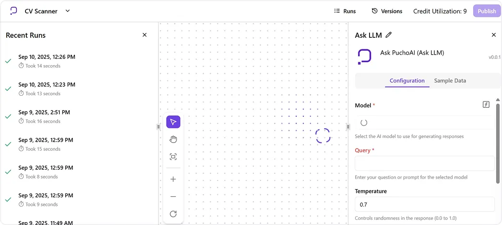The width and height of the screenshot is (502, 225).
Task: Zoom out with the minus icon
Action: [173, 196]
